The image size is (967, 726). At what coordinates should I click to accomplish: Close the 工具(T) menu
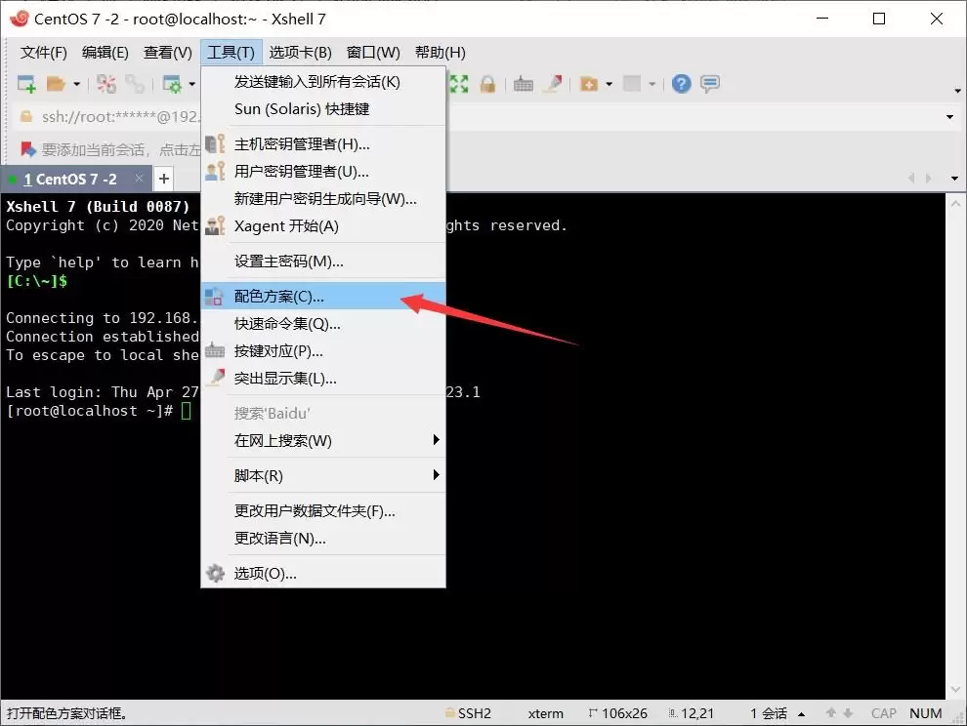pos(231,53)
